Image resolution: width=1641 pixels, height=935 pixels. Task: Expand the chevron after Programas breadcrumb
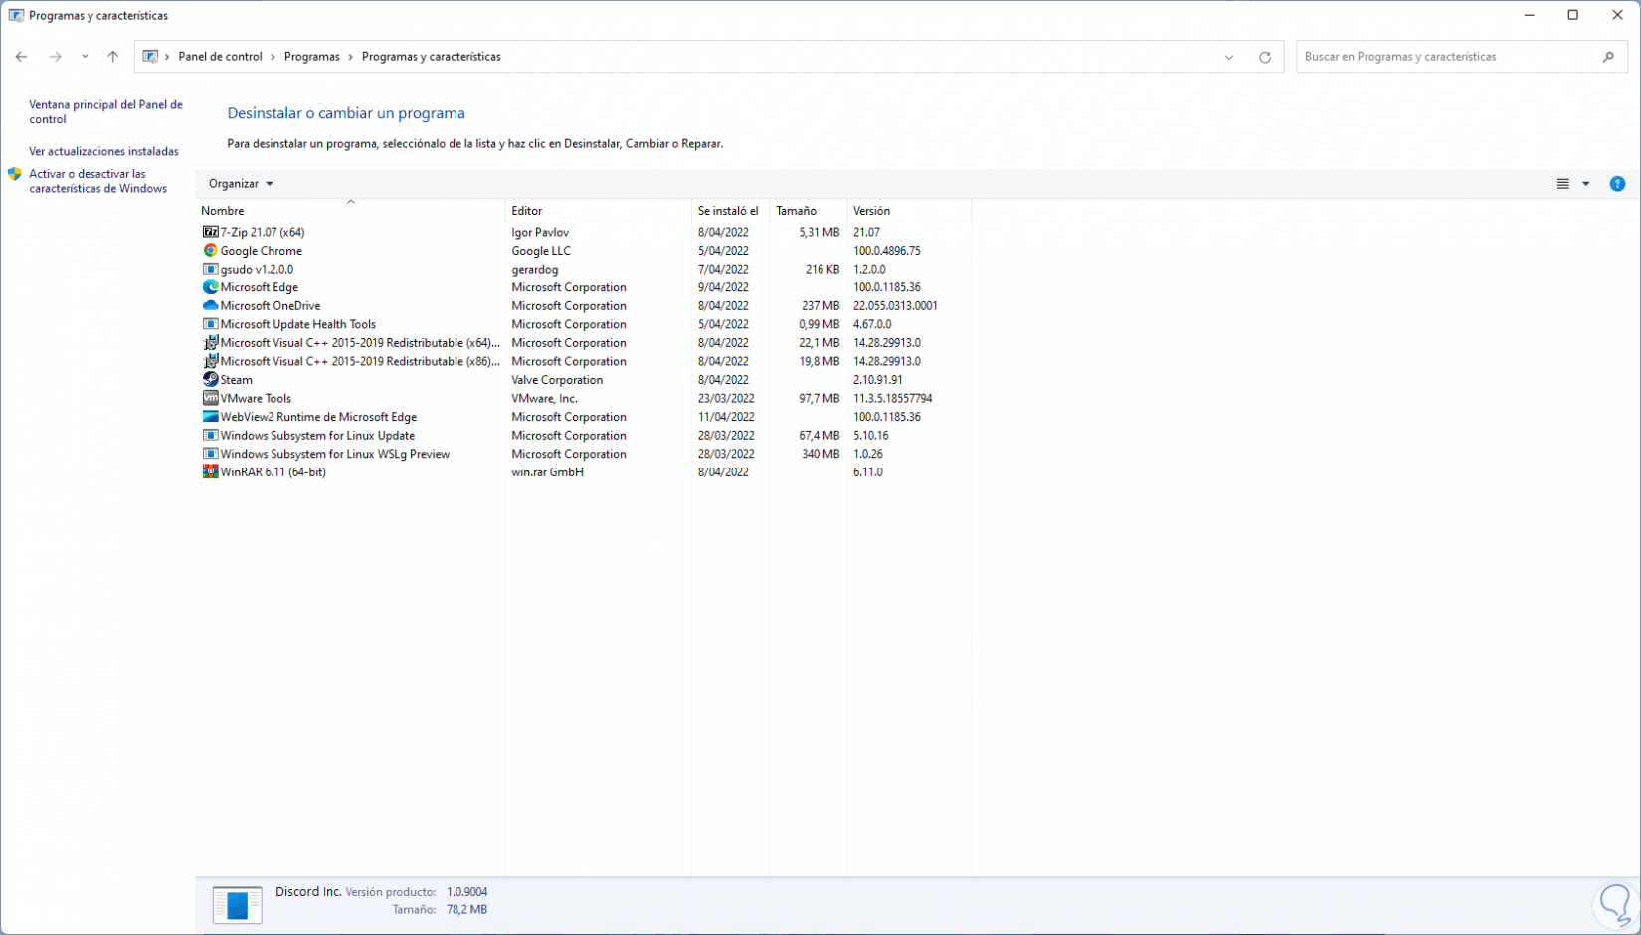[351, 57]
